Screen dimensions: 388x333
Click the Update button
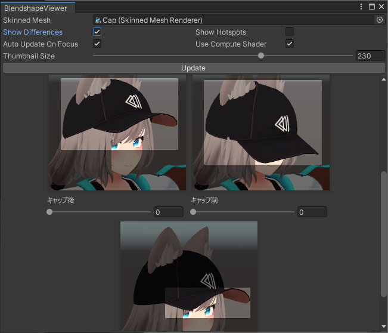pyautogui.click(x=194, y=68)
